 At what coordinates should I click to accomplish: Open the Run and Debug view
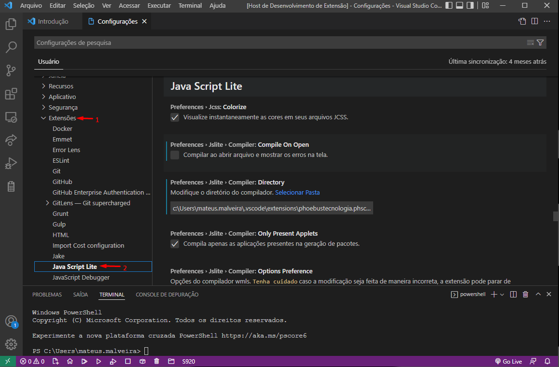[x=11, y=163]
